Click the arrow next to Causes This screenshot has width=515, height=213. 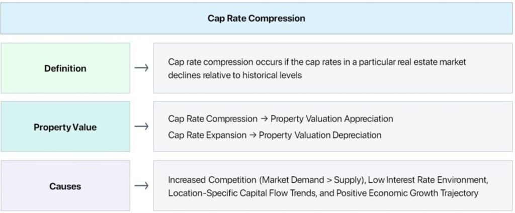141,186
